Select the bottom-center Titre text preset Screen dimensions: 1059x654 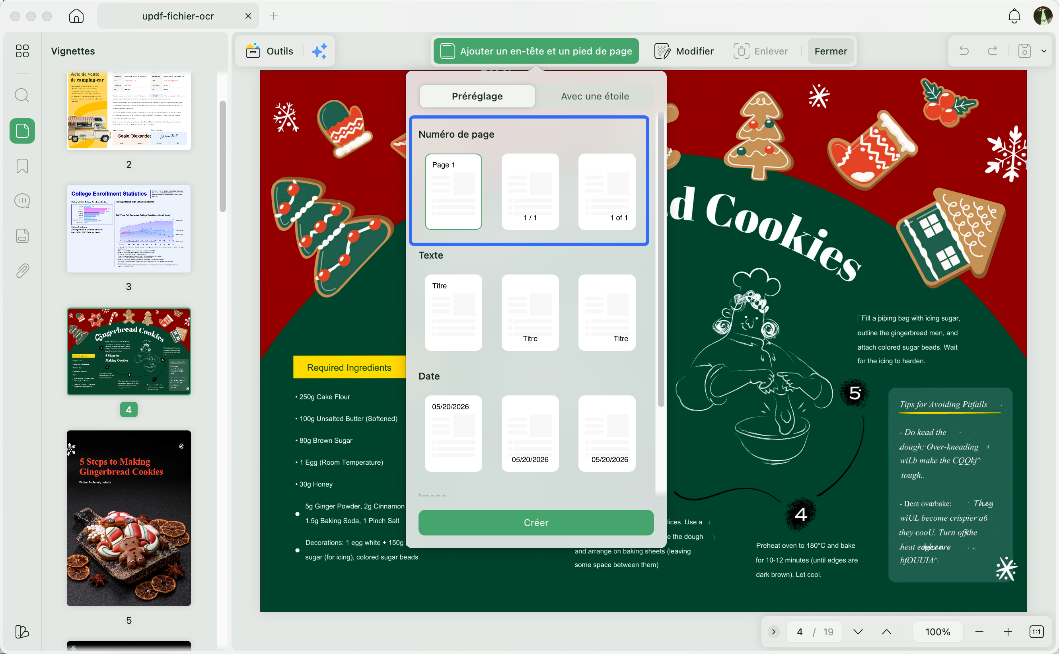530,312
